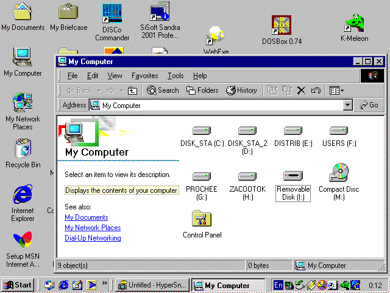Image resolution: width=390 pixels, height=293 pixels.
Task: Follow the Dial-Up Networking link
Action: (93, 238)
